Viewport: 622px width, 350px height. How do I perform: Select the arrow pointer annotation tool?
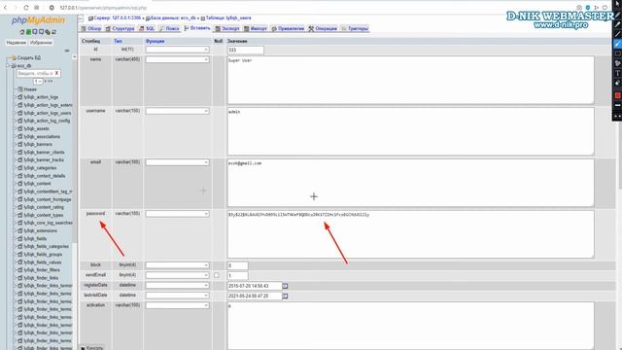point(617,5)
